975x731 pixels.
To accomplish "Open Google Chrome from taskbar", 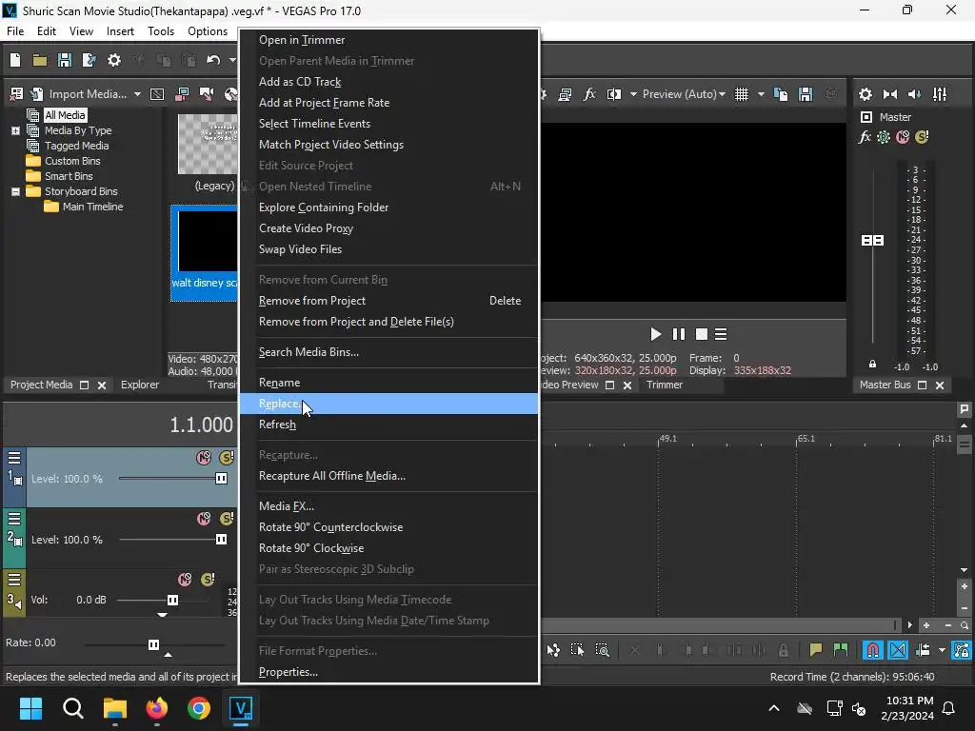I will point(199,708).
